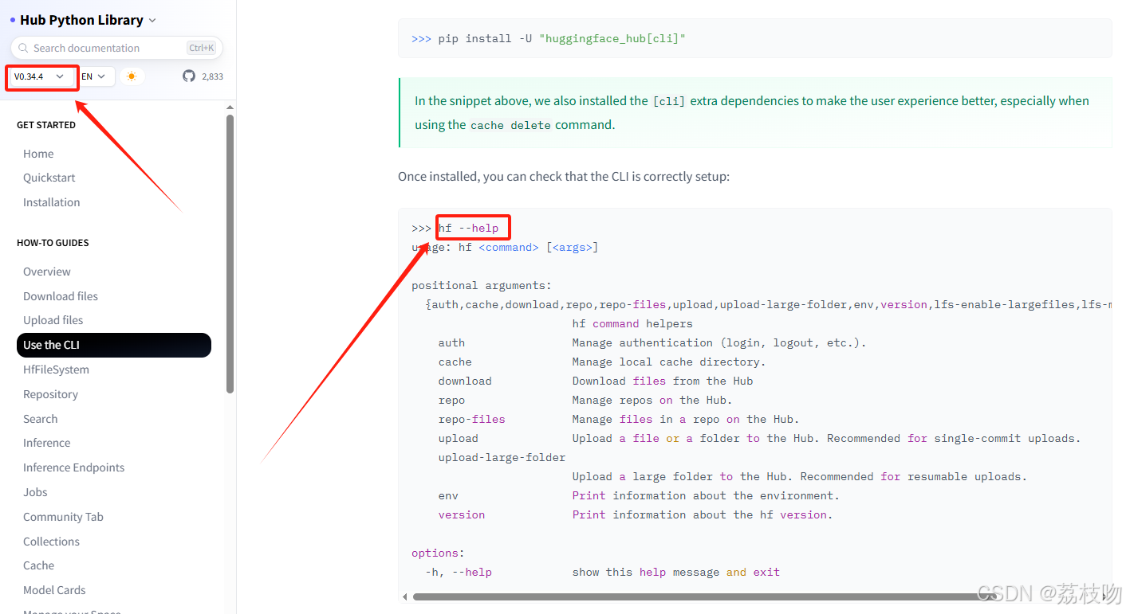
Task: Click "Once installed, you can check" sentence
Action: tap(564, 177)
